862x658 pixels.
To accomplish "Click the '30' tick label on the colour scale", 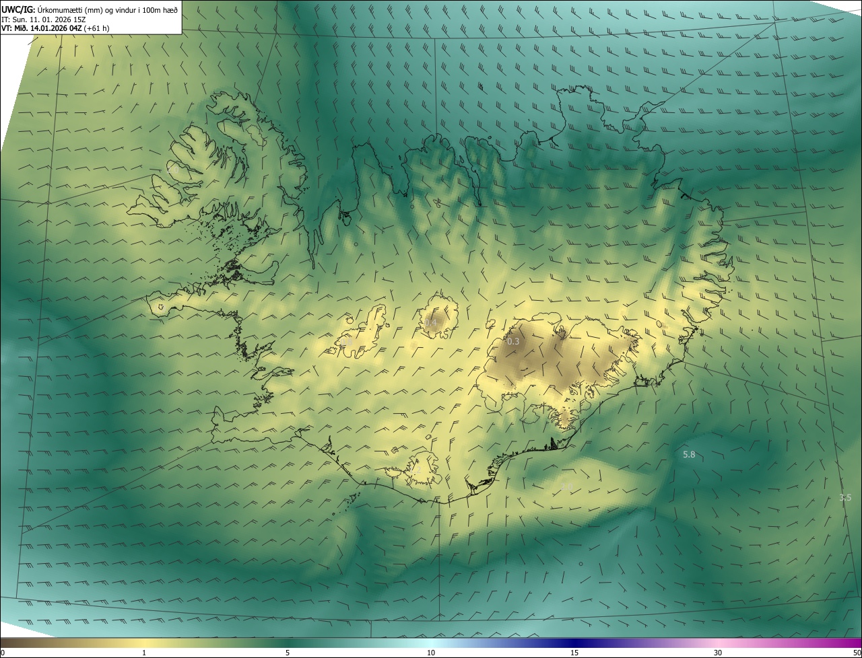I will point(718,653).
